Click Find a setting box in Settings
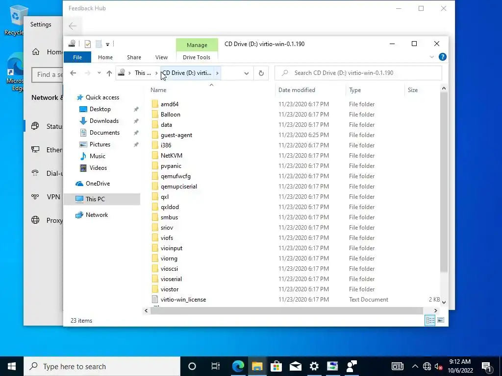Image resolution: width=502 pixels, height=376 pixels. [x=48, y=75]
